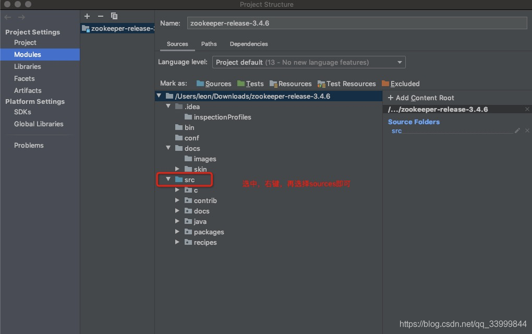Select Libraries under Project Settings
Viewport: 532px width, 334px height.
27,66
